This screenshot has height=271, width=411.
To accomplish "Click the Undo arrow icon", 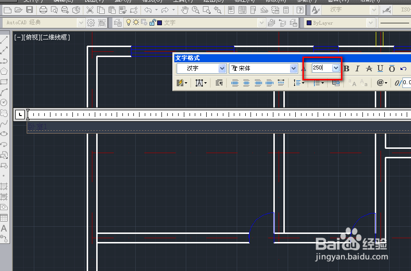I will [x=148, y=10].
